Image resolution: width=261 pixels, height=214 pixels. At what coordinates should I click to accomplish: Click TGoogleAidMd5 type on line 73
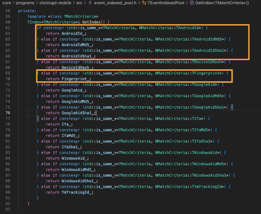[x=206, y=96]
